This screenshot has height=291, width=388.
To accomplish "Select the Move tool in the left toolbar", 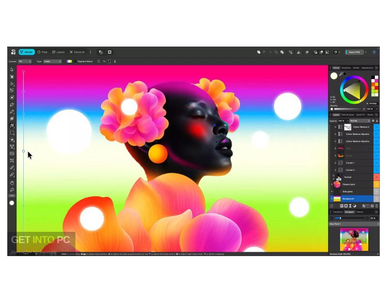I will pyautogui.click(x=12, y=69).
